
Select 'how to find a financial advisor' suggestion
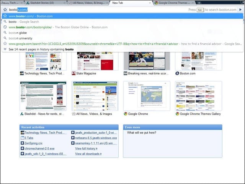click(122, 44)
